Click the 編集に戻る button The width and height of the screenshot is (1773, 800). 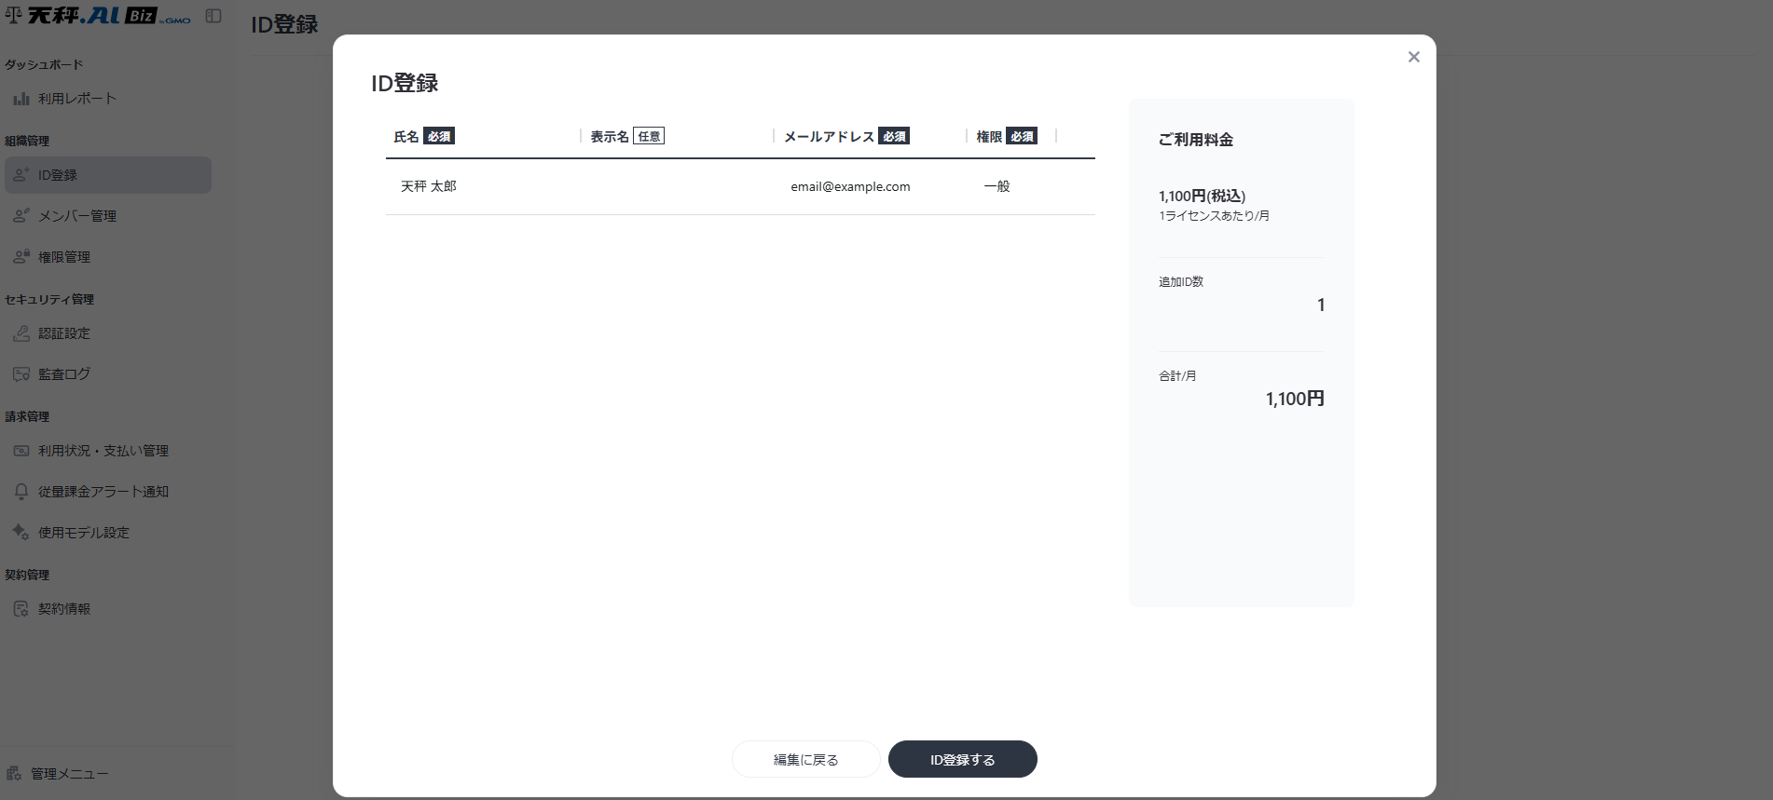click(805, 759)
